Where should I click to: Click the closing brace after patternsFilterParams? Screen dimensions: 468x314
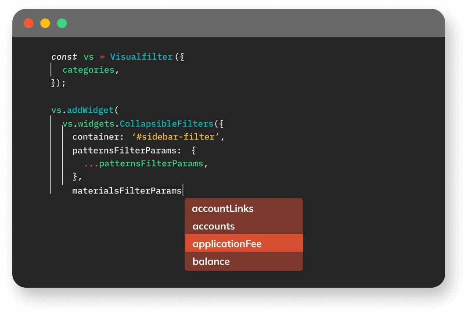click(76, 177)
